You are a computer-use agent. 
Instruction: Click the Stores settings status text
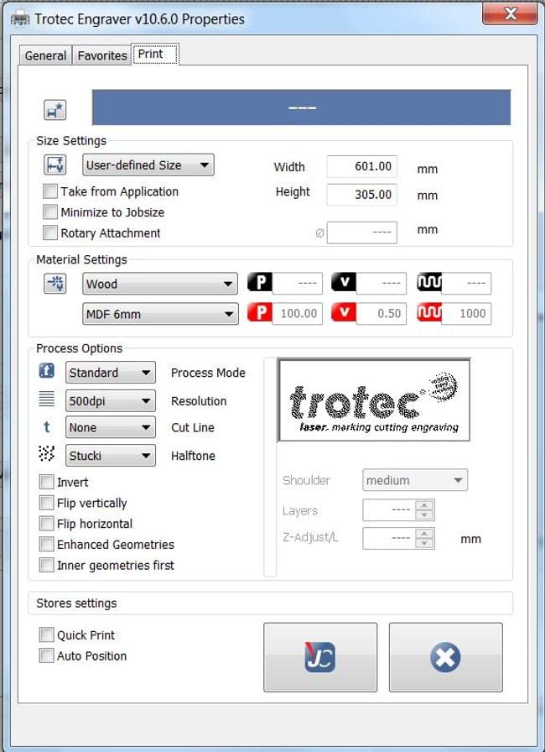point(76,603)
